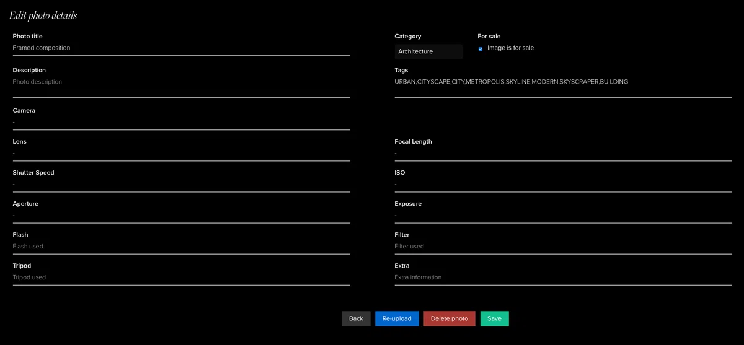The image size is (744, 345).
Task: Click the Description label
Action: coord(29,71)
